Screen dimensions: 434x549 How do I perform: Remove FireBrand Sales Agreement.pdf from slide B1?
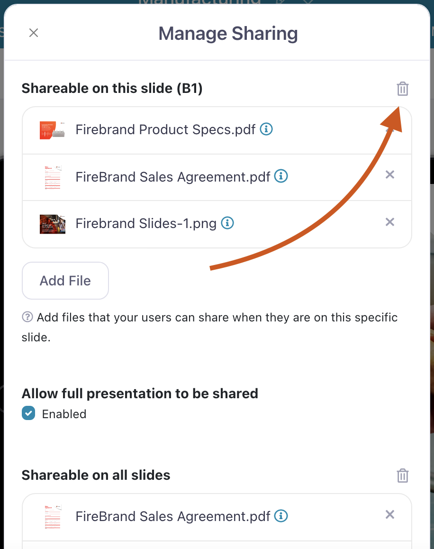(x=389, y=175)
